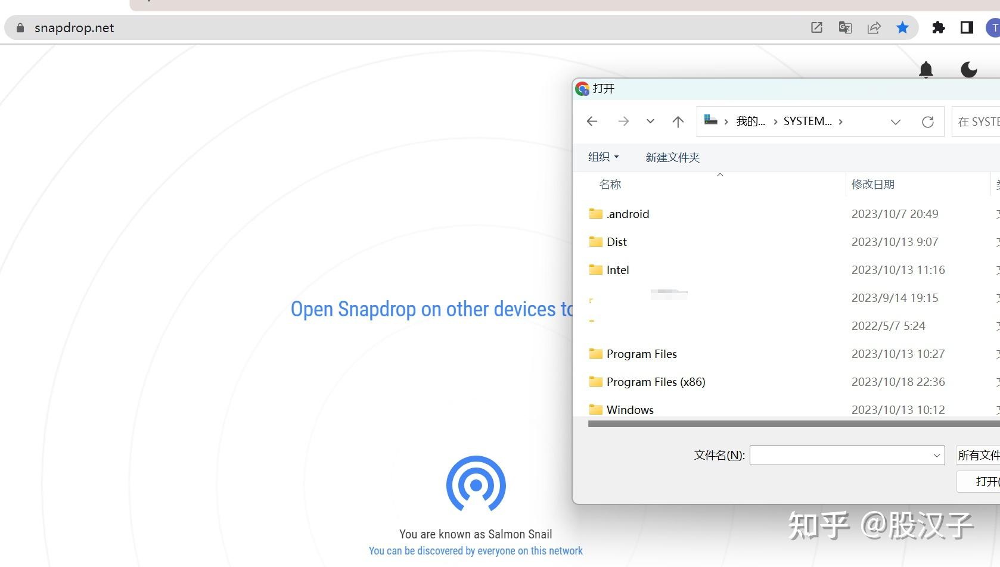
Task: Refresh the file dialog folder view
Action: click(x=927, y=122)
